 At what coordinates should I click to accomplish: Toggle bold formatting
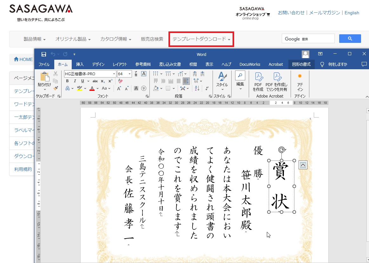pos(67,81)
